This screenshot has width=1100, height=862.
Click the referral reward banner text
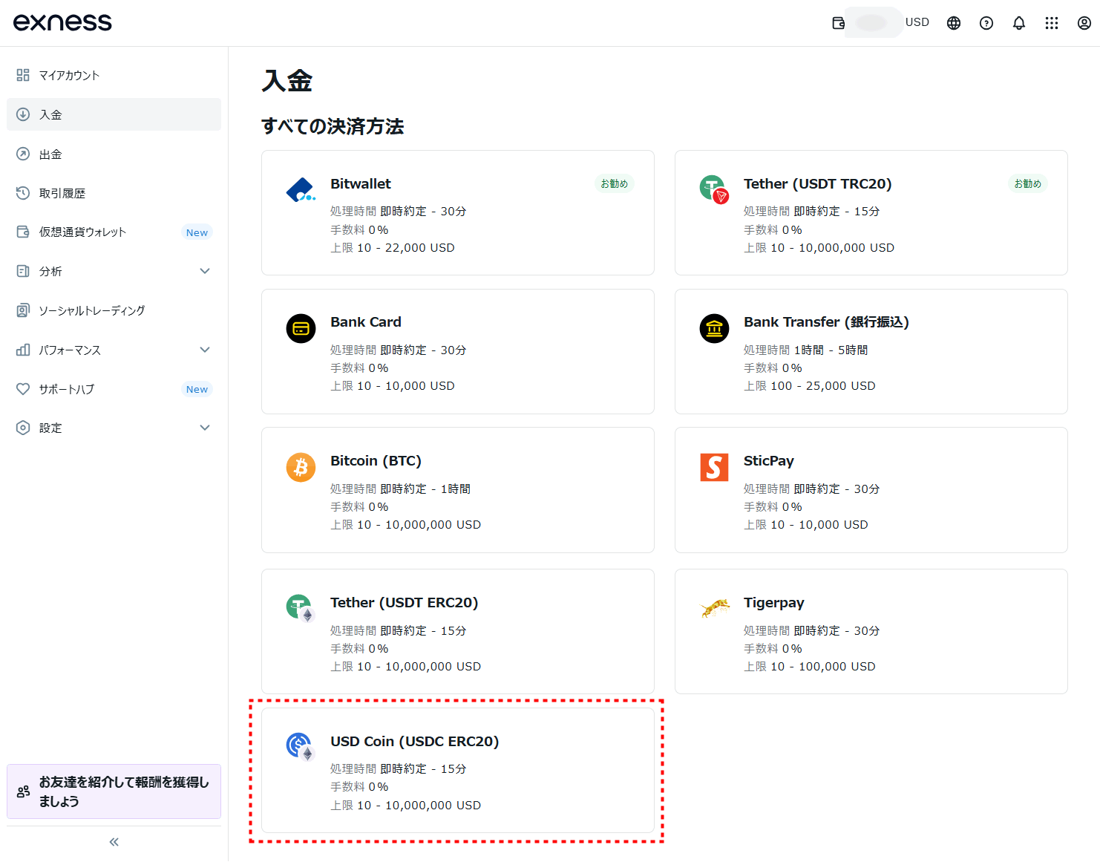(124, 791)
